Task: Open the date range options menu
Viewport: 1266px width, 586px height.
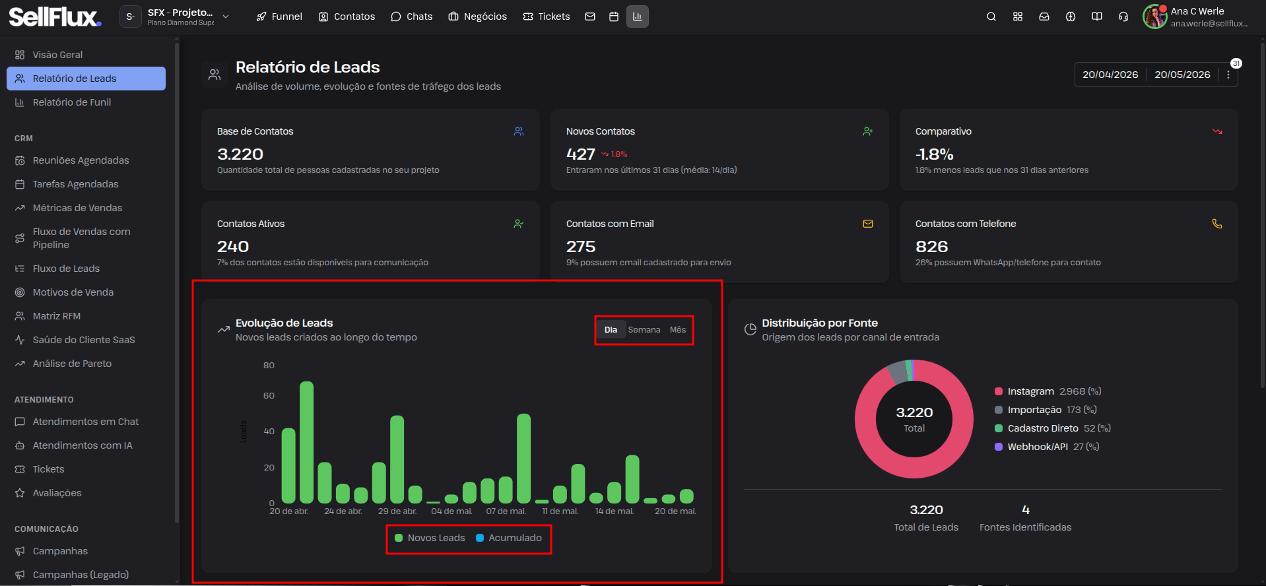Action: click(1228, 75)
